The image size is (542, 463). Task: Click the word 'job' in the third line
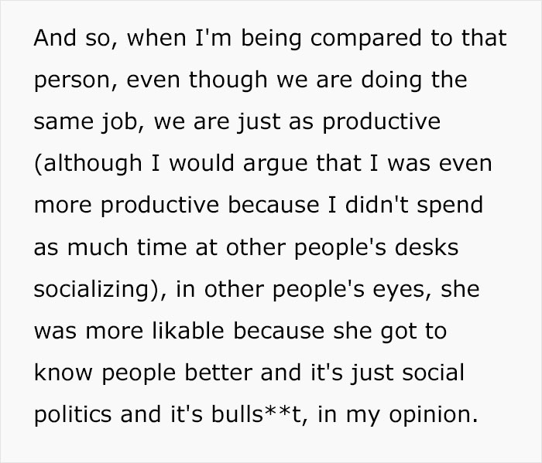pos(119,123)
